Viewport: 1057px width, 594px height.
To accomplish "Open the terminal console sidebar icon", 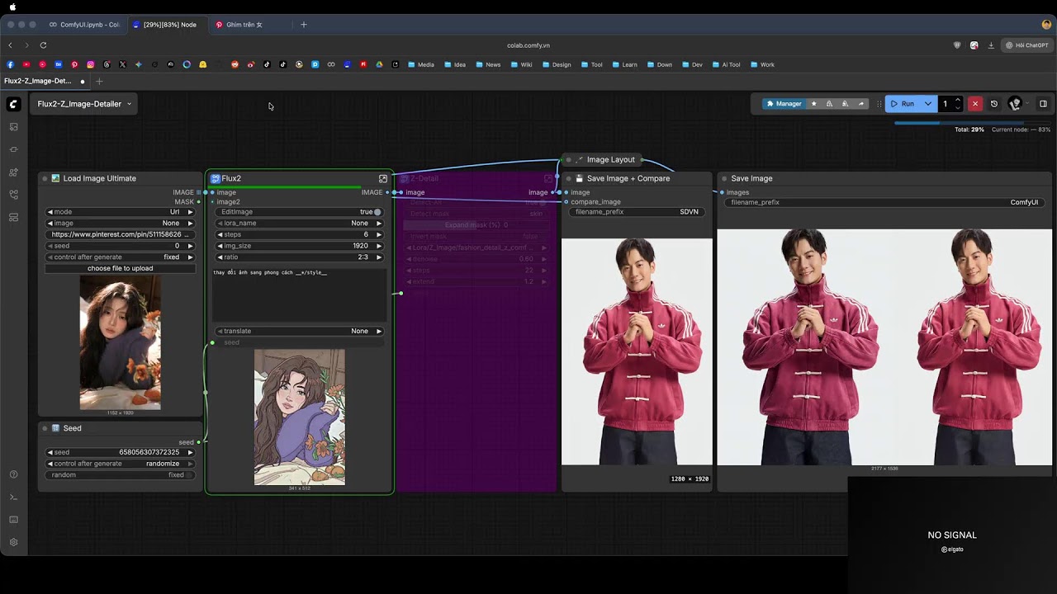I will click(13, 497).
